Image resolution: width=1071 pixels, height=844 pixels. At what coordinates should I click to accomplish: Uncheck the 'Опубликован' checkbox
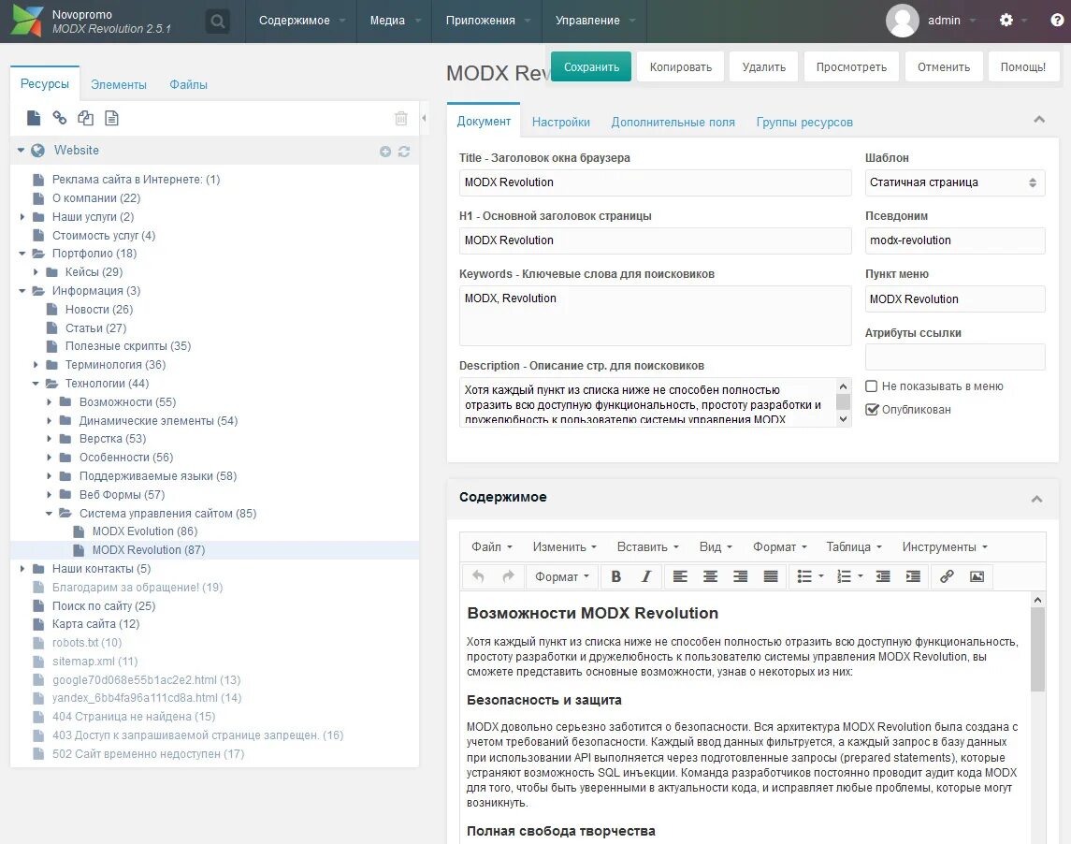click(x=872, y=409)
